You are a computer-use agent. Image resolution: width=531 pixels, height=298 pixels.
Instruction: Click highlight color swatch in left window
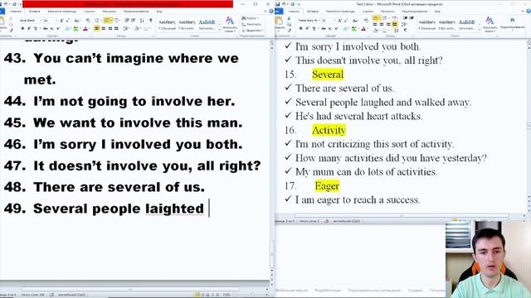click(x=76, y=29)
